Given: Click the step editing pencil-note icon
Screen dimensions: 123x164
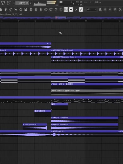Looking at the screenshot, I should (76, 9).
